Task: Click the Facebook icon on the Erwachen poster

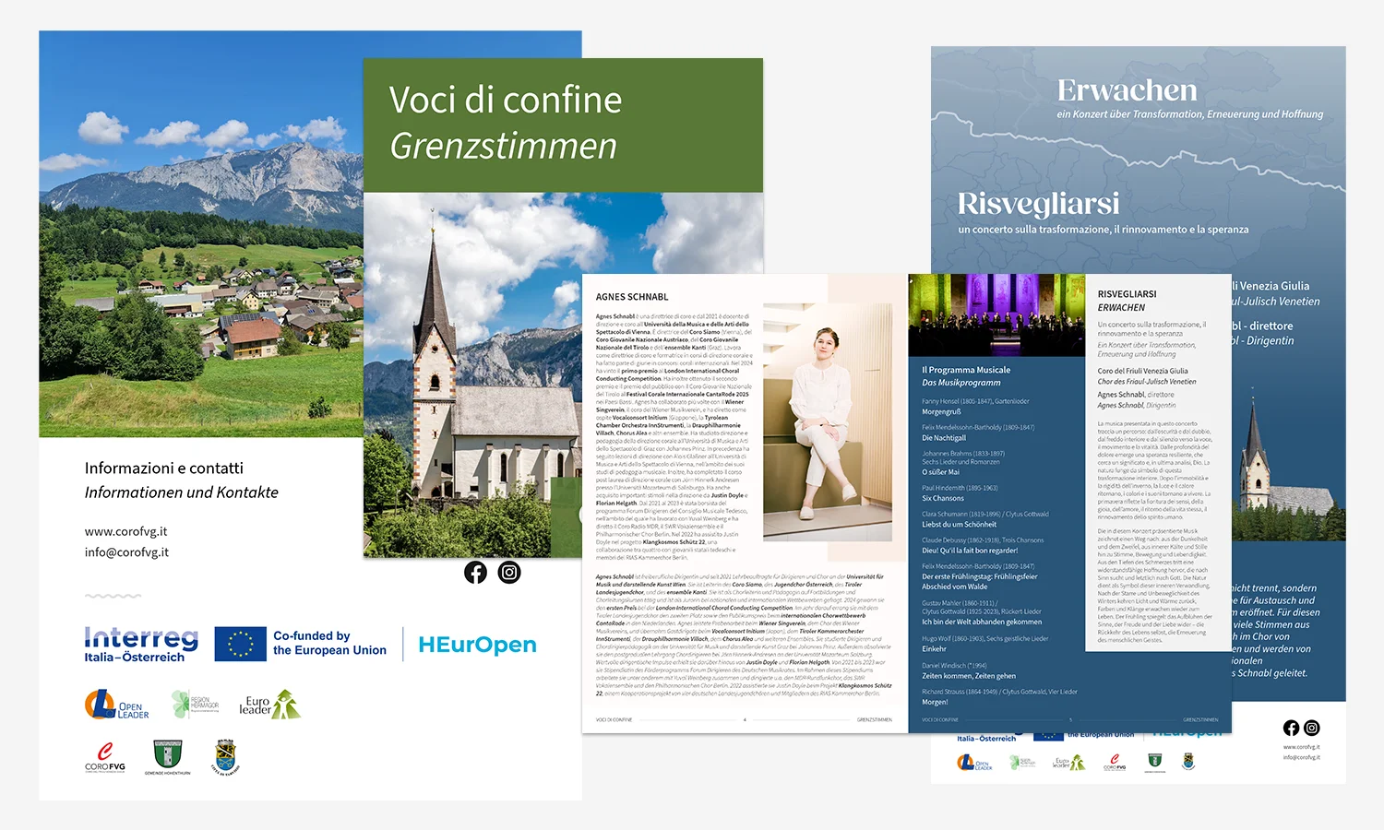Action: 1291,728
